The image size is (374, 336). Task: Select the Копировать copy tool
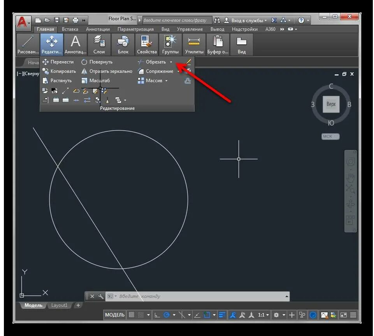click(x=59, y=71)
